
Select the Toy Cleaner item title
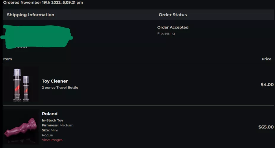tap(55, 81)
